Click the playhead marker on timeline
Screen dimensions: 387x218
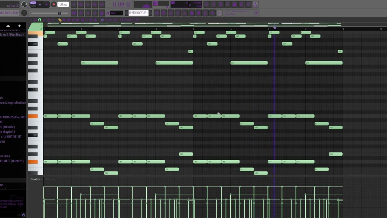point(275,28)
